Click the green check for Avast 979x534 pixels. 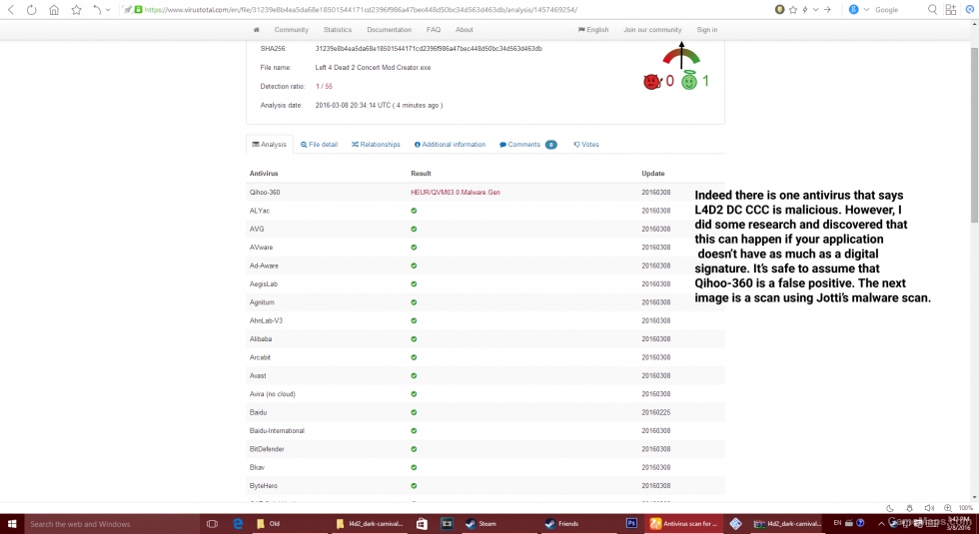414,375
